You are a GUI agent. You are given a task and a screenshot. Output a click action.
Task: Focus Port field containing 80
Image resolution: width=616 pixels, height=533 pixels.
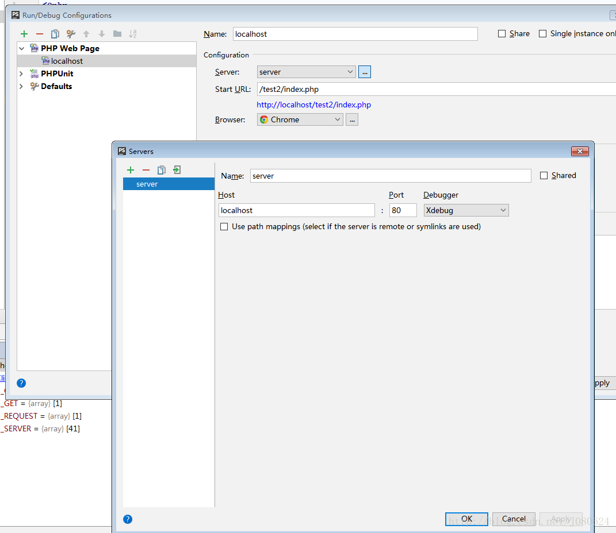(403, 210)
